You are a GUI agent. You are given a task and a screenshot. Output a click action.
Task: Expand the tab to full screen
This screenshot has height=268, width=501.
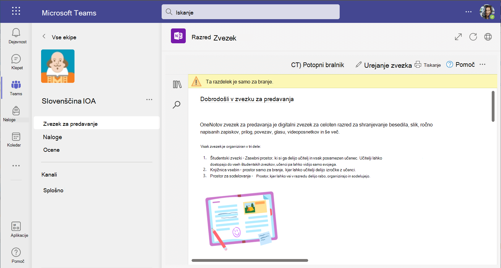click(x=458, y=37)
